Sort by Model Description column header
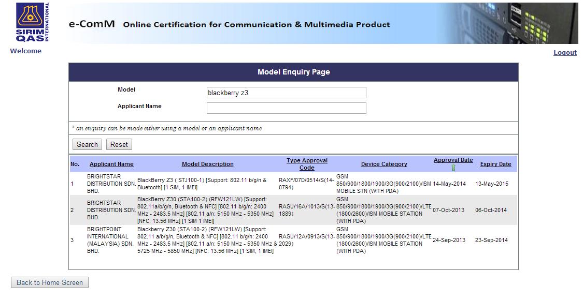 (207, 164)
